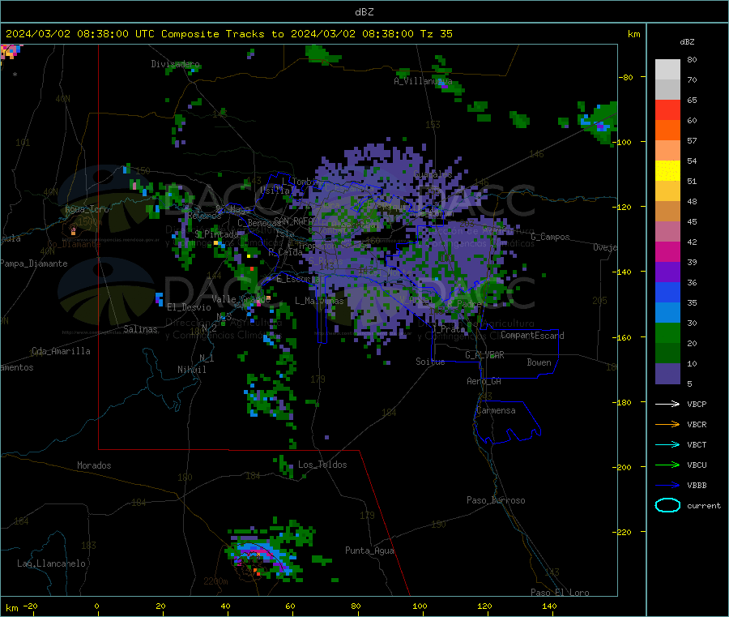Viewport: 729px width, 617px height.
Task: Click the cyan 'current' ellipse symbol
Action: tap(667, 505)
